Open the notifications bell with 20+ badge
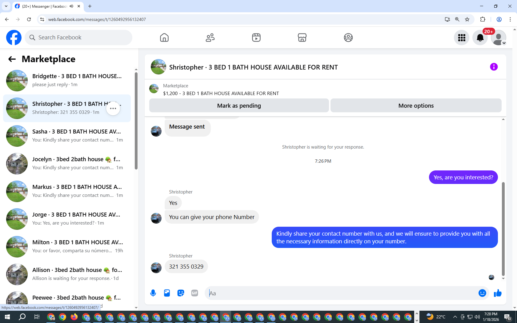Image resolution: width=517 pixels, height=323 pixels. (x=480, y=38)
